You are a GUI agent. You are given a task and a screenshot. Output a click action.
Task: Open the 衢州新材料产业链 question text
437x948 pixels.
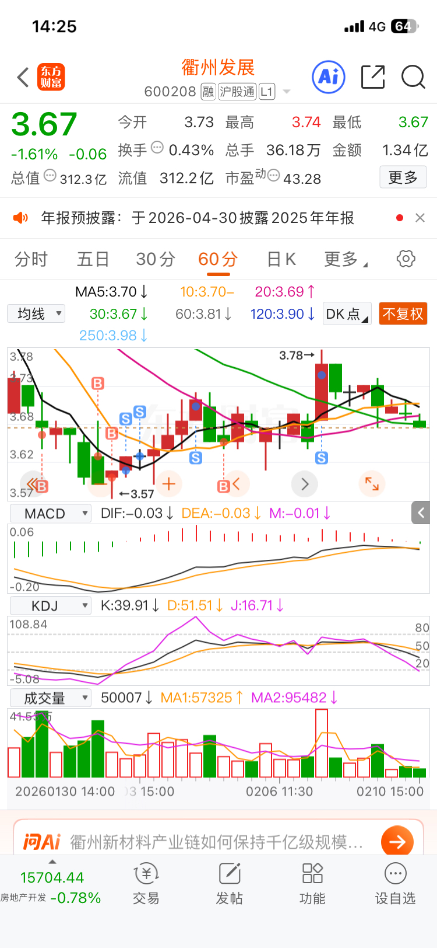(217, 842)
